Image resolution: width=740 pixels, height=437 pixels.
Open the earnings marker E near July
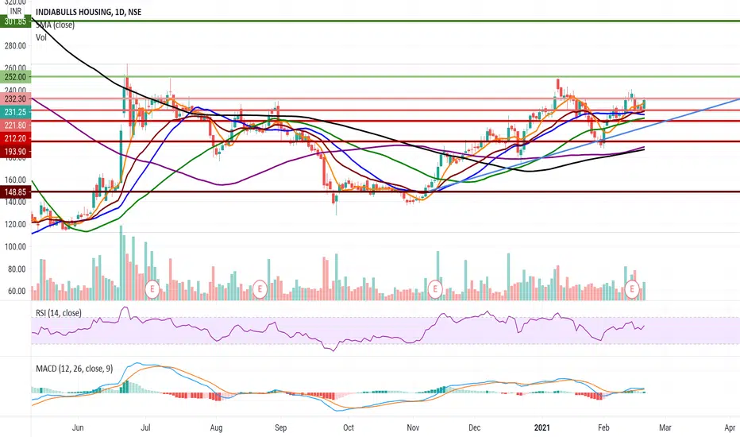click(152, 288)
